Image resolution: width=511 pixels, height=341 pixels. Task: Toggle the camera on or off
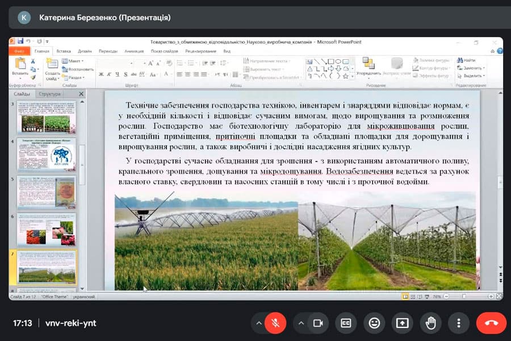point(318,323)
